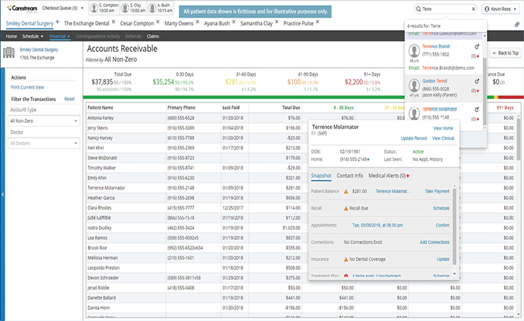
Task: Switch to the Contact Info tab
Action: point(349,176)
